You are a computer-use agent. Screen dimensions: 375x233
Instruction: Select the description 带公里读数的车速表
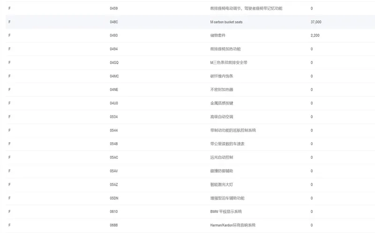point(227,144)
